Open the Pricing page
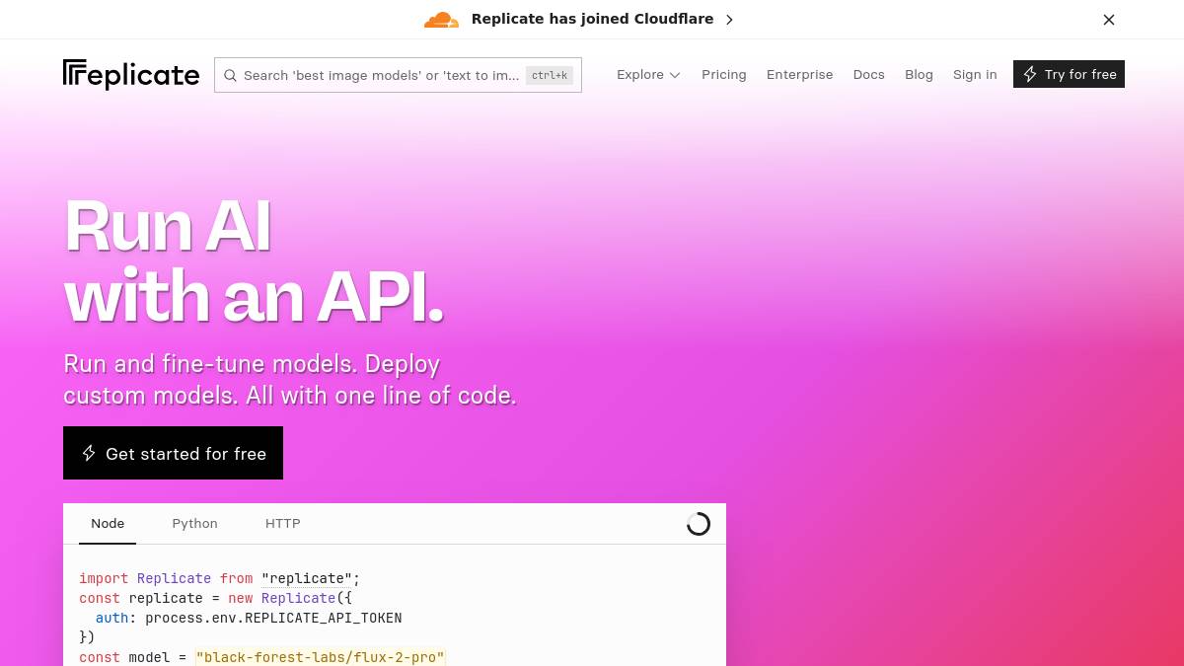This screenshot has height=666, width=1184. 723,75
